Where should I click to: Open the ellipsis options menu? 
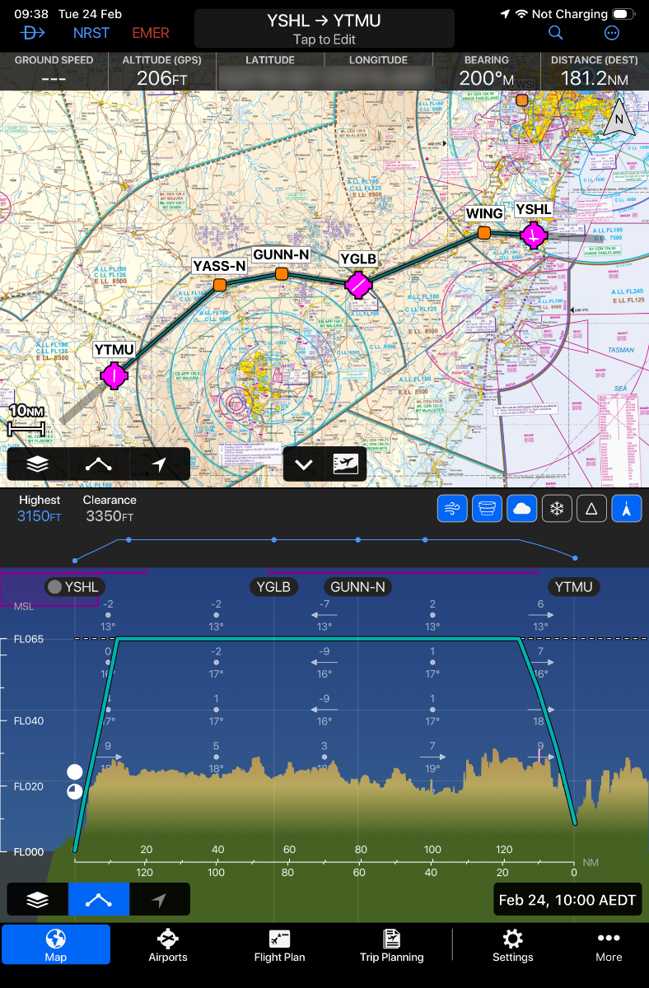tap(611, 33)
